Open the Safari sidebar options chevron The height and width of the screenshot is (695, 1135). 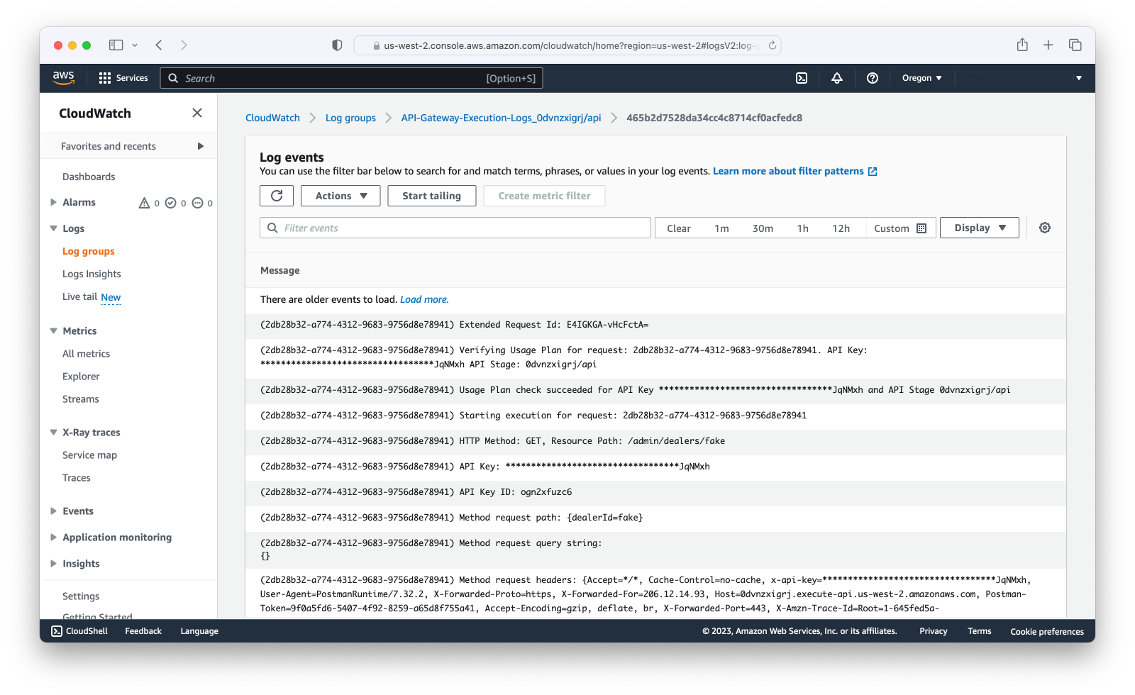(x=135, y=45)
